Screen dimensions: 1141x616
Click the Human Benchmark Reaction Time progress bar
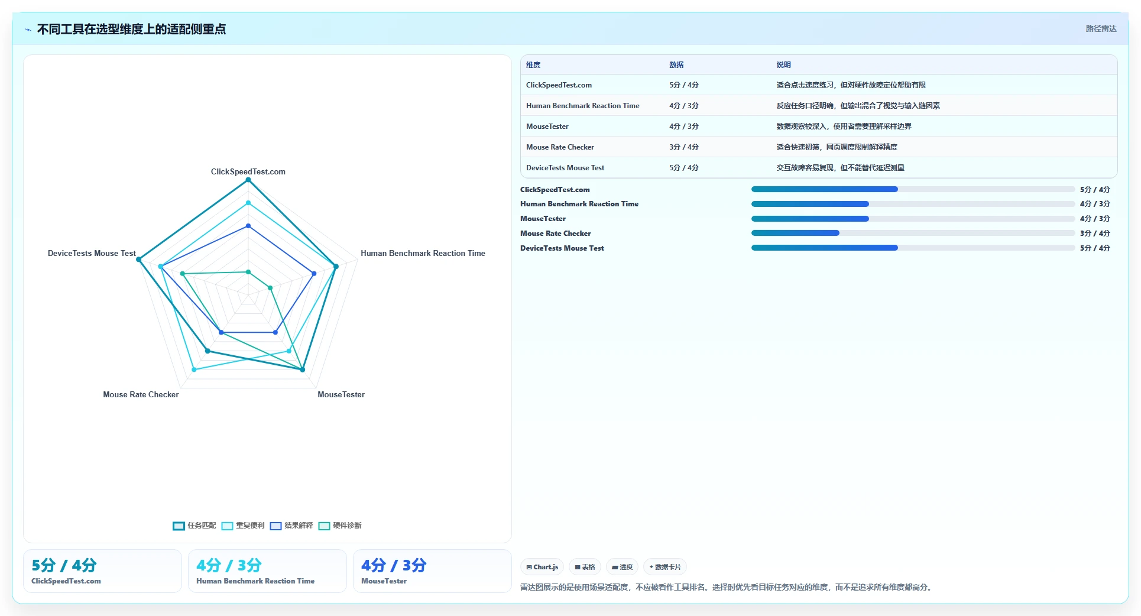tap(913, 204)
